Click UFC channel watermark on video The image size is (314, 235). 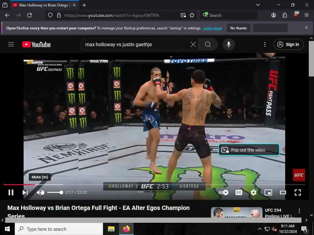299,175
